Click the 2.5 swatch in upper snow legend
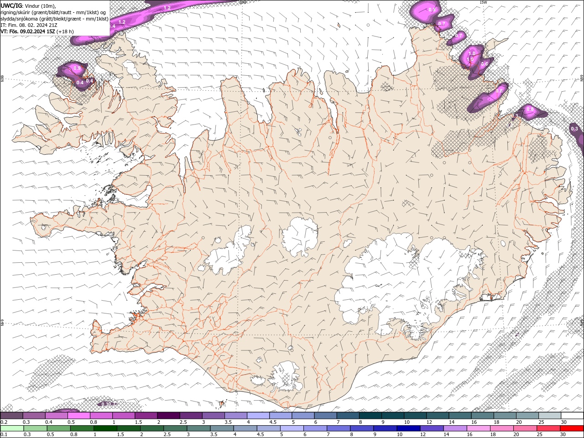 click(191, 416)
